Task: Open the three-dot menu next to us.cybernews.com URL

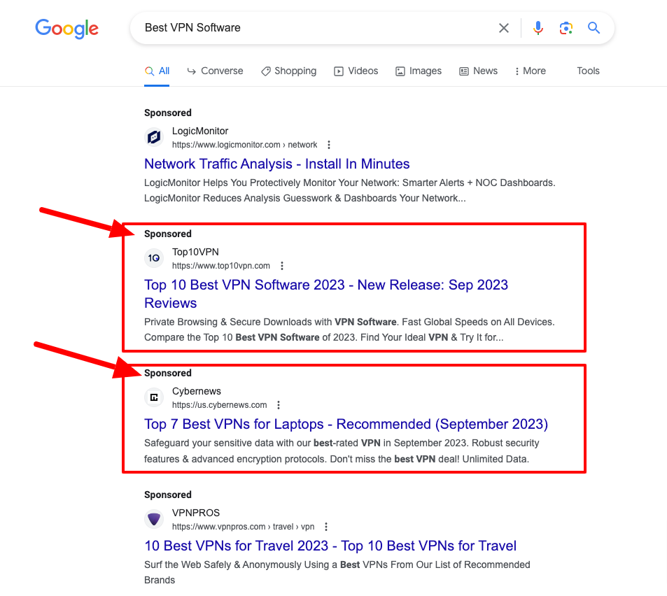Action: click(x=279, y=405)
